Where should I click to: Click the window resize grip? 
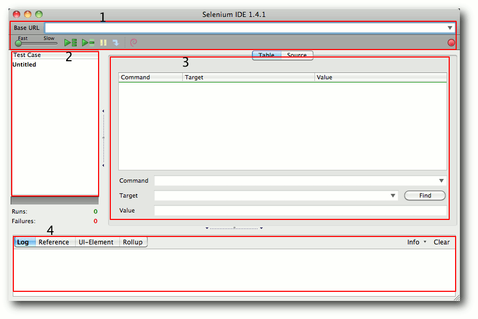pos(456,298)
